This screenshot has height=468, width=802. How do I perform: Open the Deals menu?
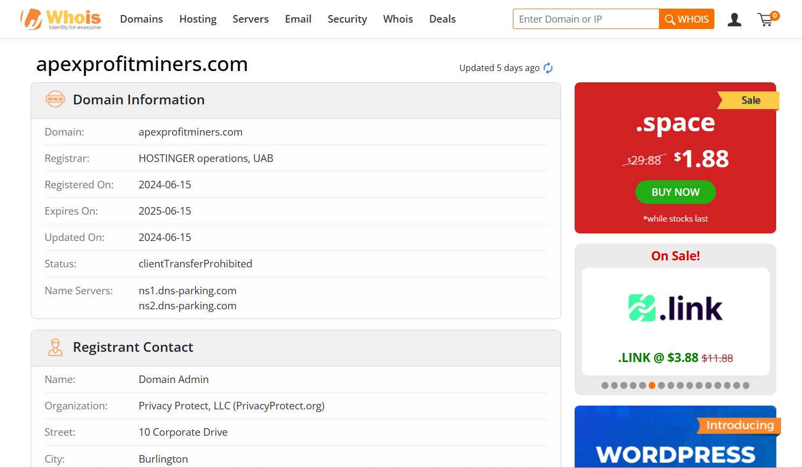coord(442,19)
